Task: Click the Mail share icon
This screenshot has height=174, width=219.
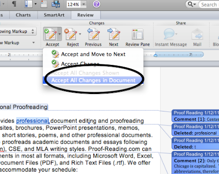Action: pyautogui.click(x=197, y=34)
